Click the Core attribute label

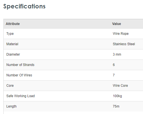click(10, 86)
